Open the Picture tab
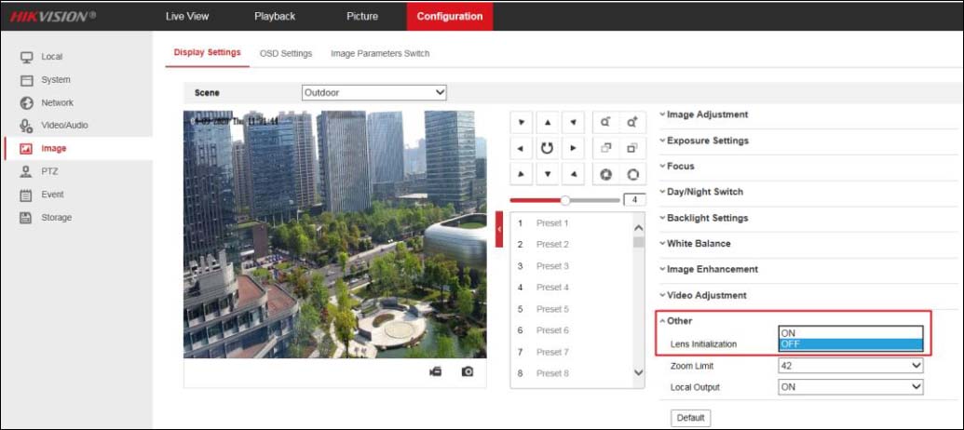Screen dimensions: 964x430 [362, 16]
